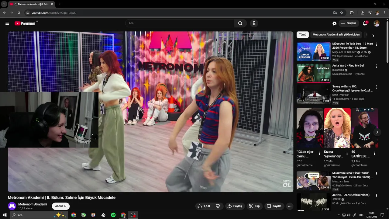Viewport: 389px width, 219px height.
Task: Click the YouTube search field
Action: 180,23
